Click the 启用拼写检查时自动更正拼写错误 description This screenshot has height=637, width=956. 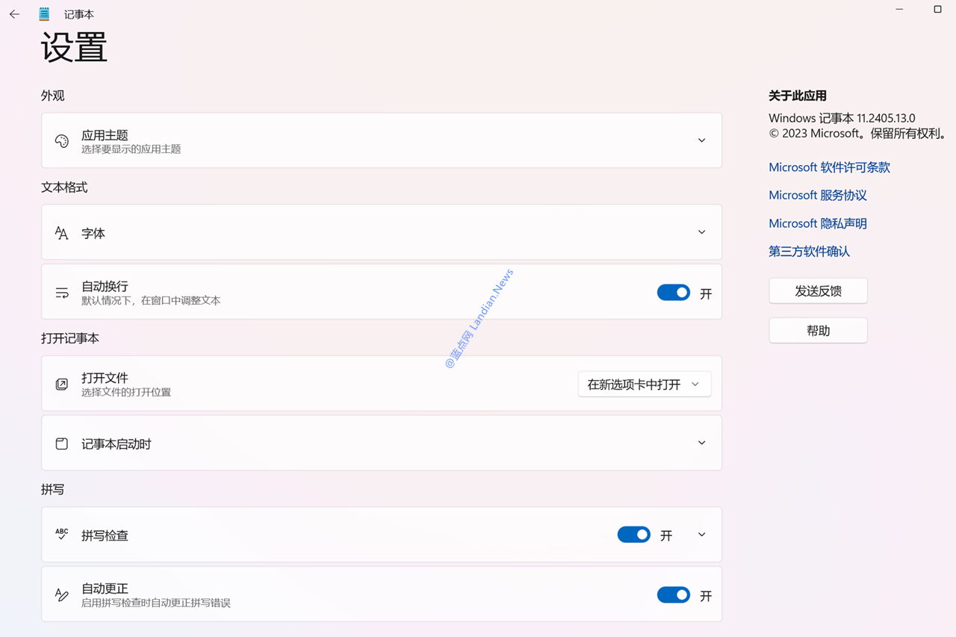point(155,603)
